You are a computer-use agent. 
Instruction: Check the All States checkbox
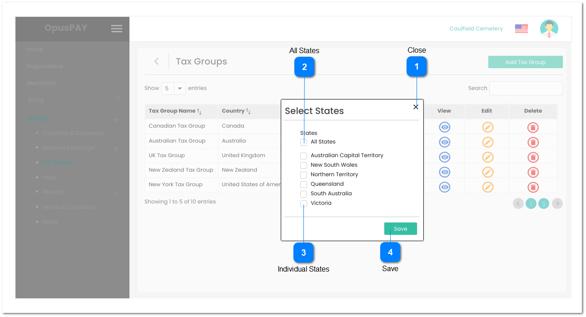tap(303, 142)
